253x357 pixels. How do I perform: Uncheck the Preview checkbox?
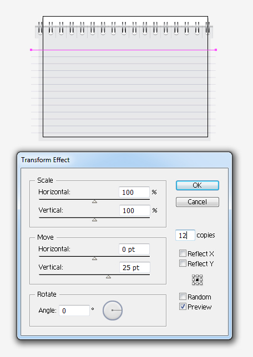183,307
